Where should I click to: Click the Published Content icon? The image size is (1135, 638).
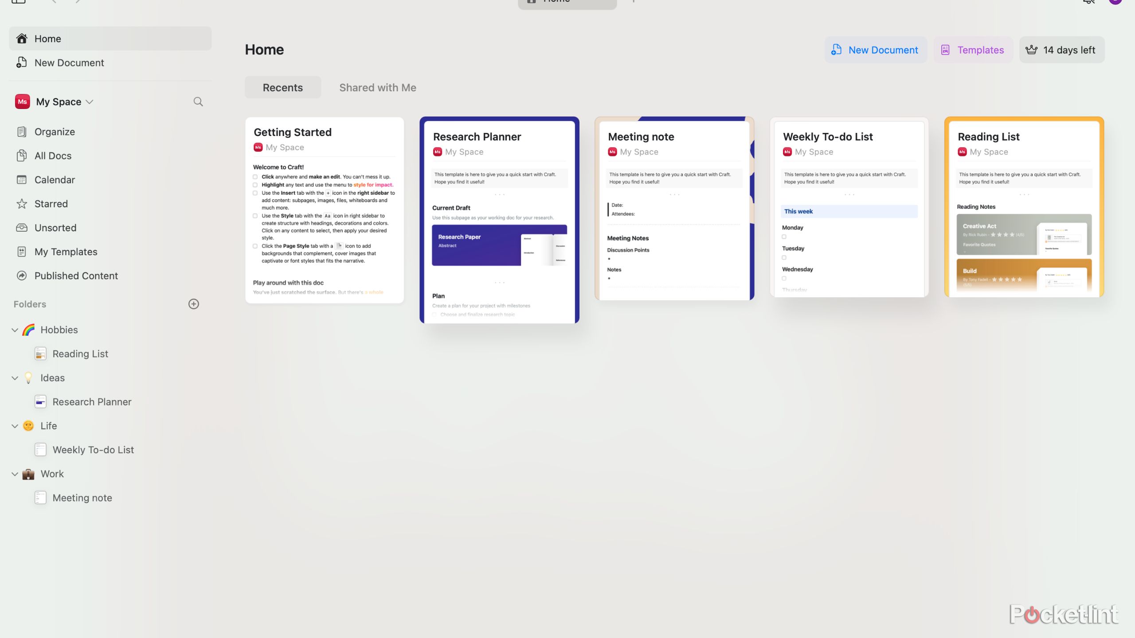click(x=22, y=276)
